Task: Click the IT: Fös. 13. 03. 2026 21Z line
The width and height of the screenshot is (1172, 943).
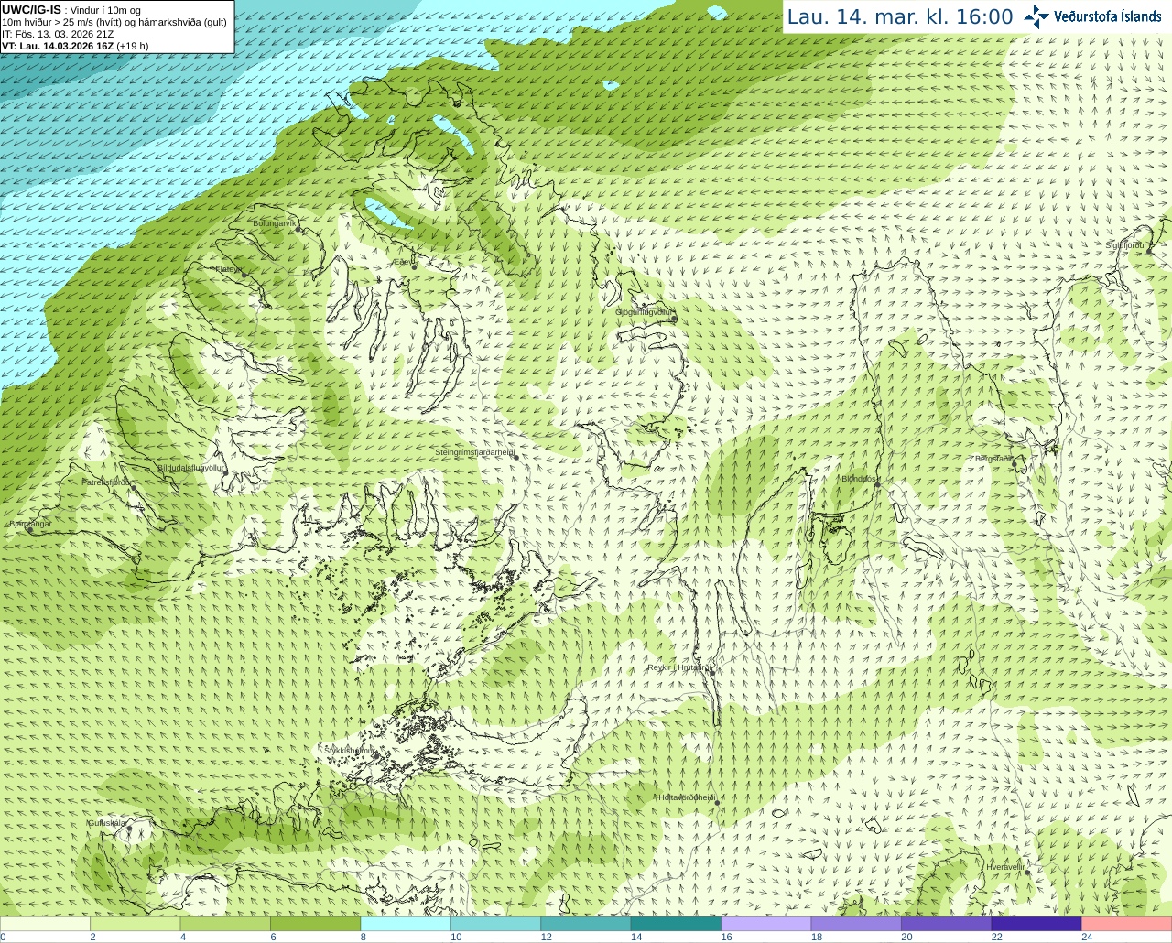Action: [58, 34]
